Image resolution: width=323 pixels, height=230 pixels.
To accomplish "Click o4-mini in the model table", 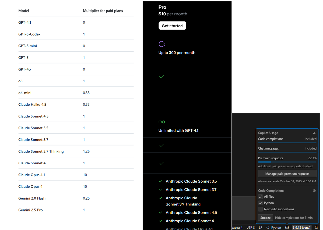I will click(25, 93).
